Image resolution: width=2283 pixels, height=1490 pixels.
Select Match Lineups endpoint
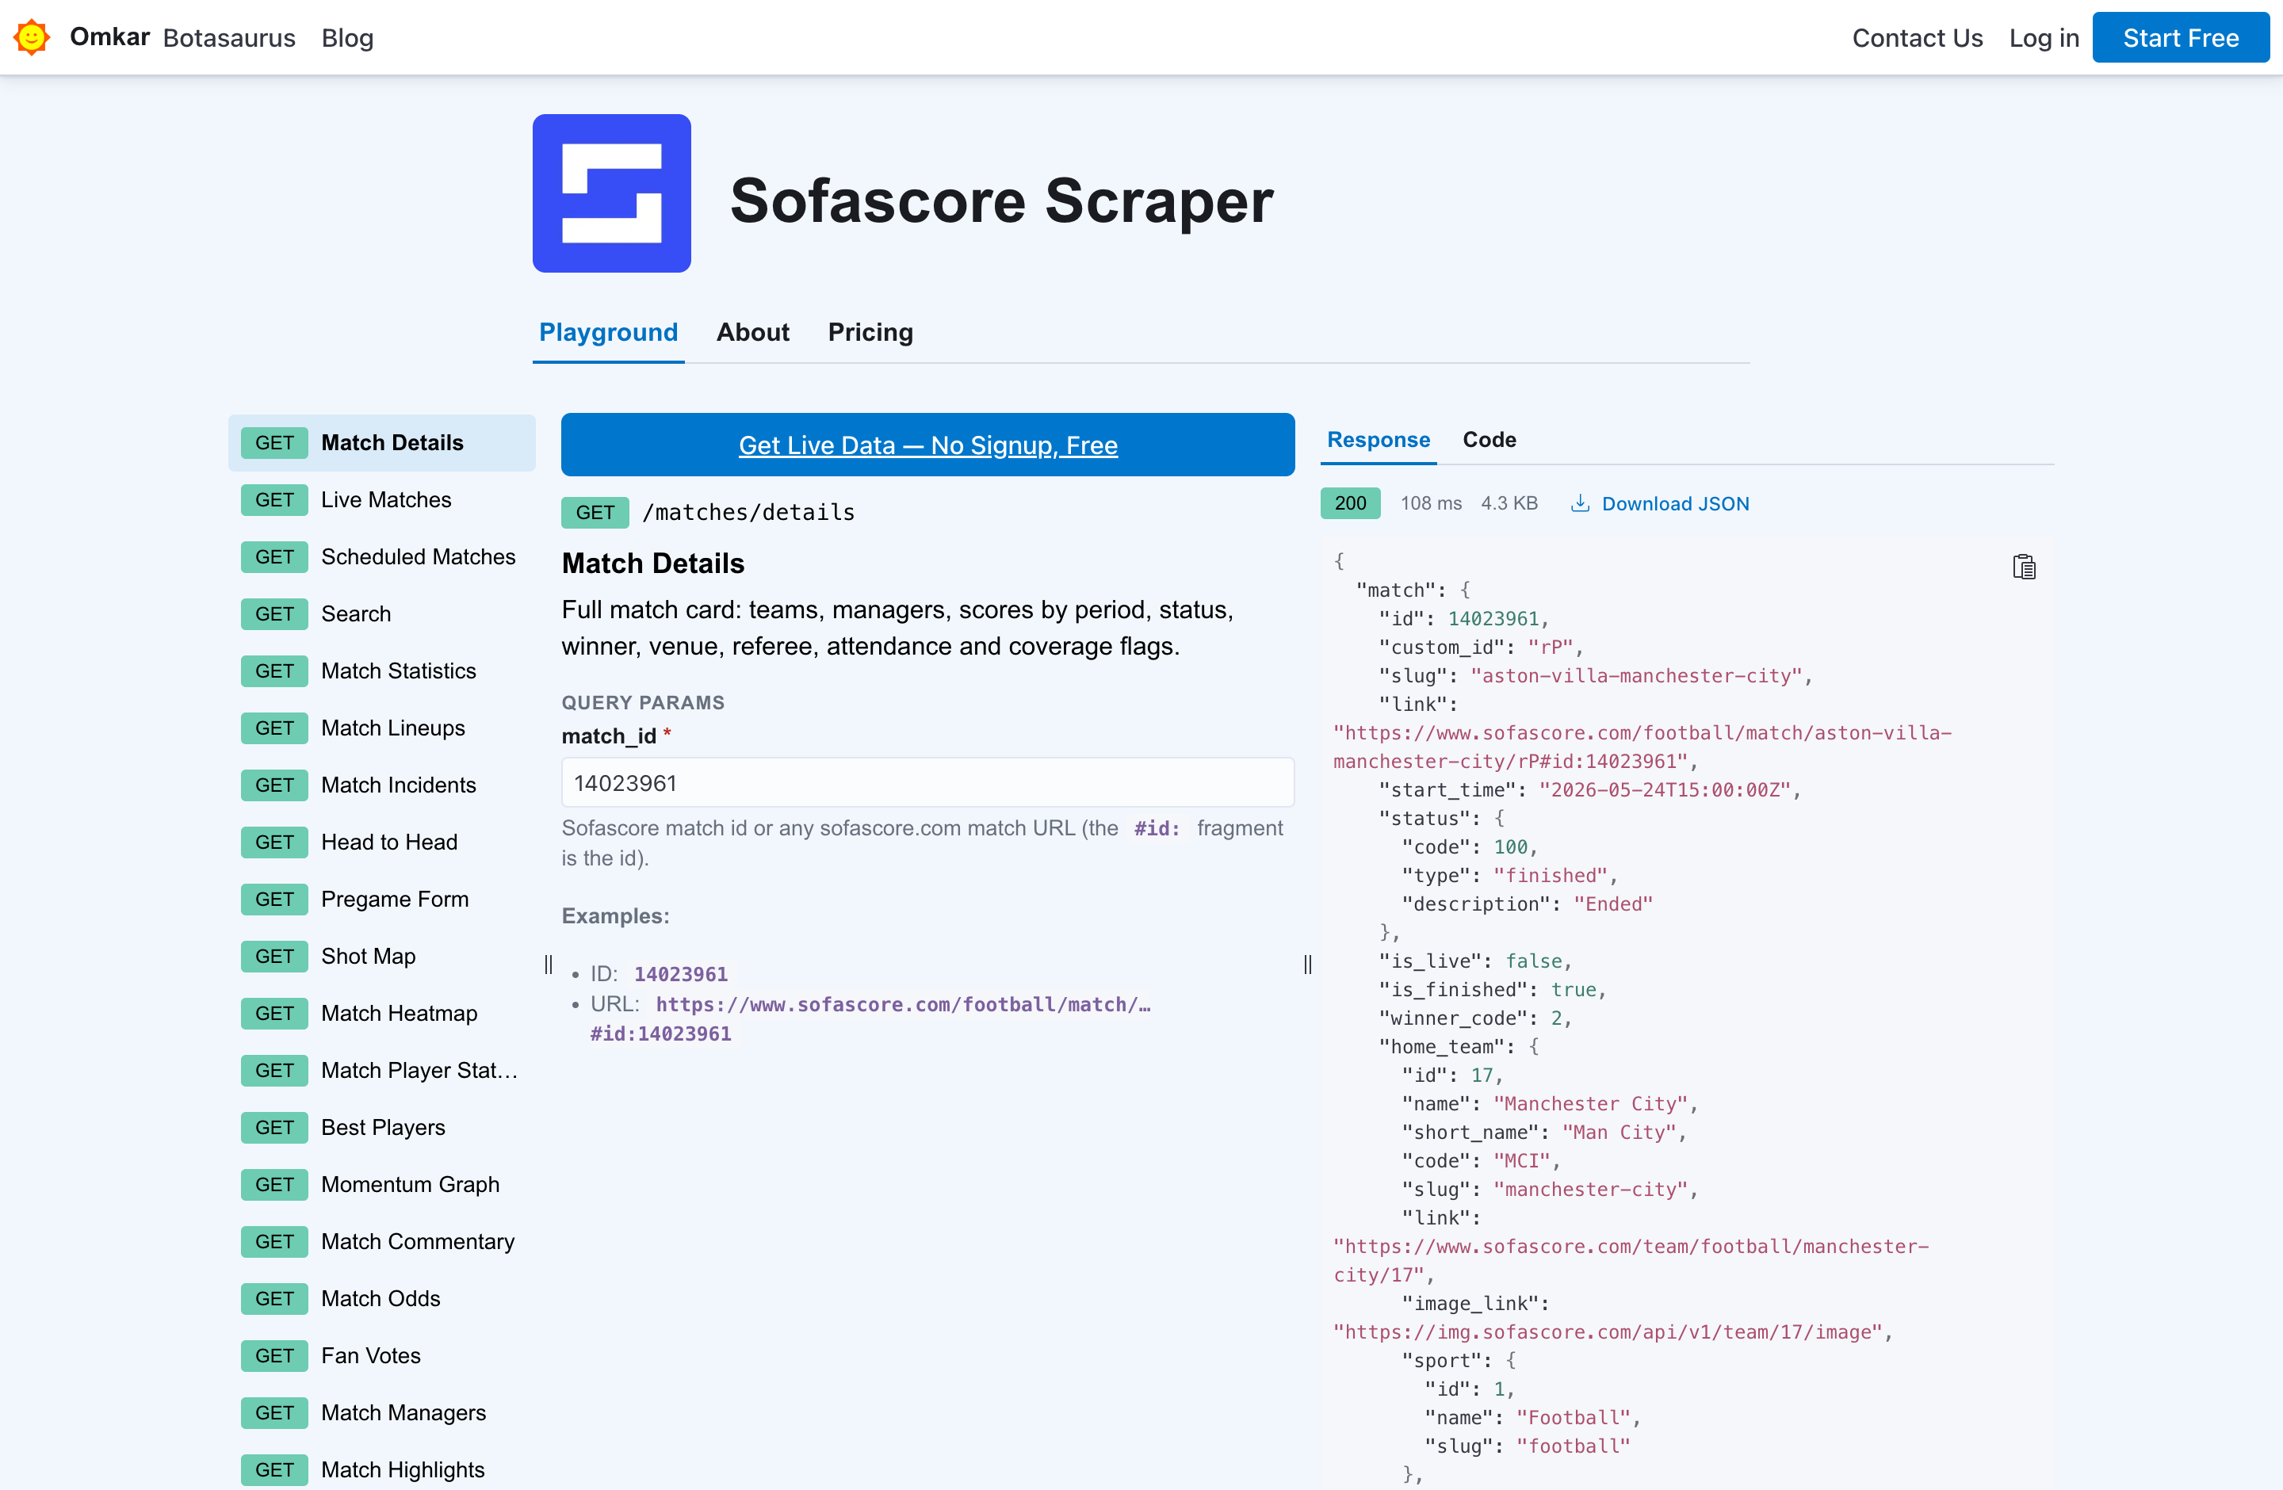[x=382, y=728]
